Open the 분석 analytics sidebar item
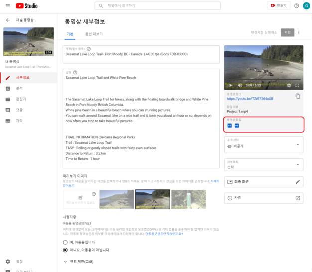Image resolution: width=312 pixels, height=272 pixels. (x=19, y=88)
